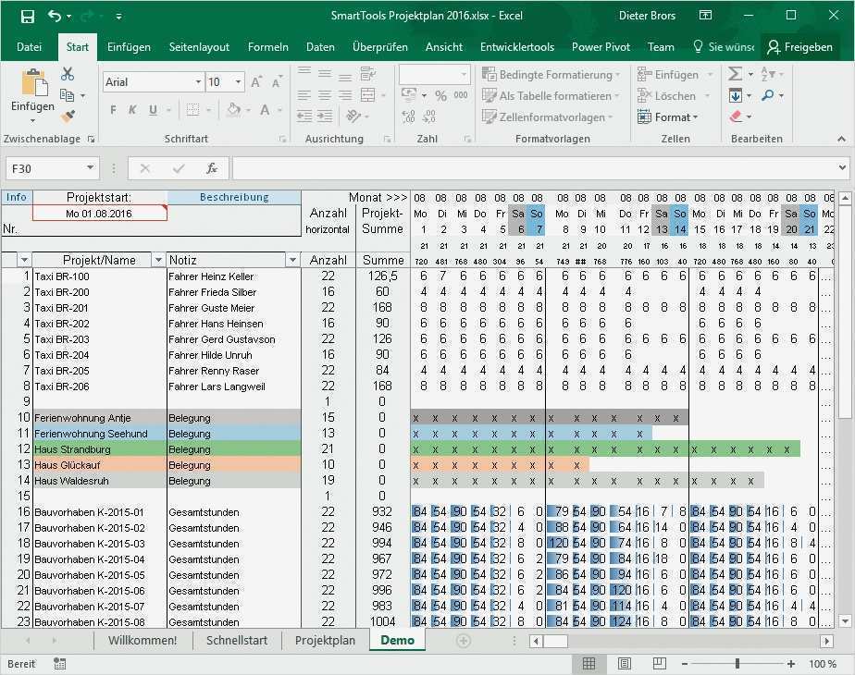Click the Freigeben button
The image size is (855, 675).
[x=807, y=47]
